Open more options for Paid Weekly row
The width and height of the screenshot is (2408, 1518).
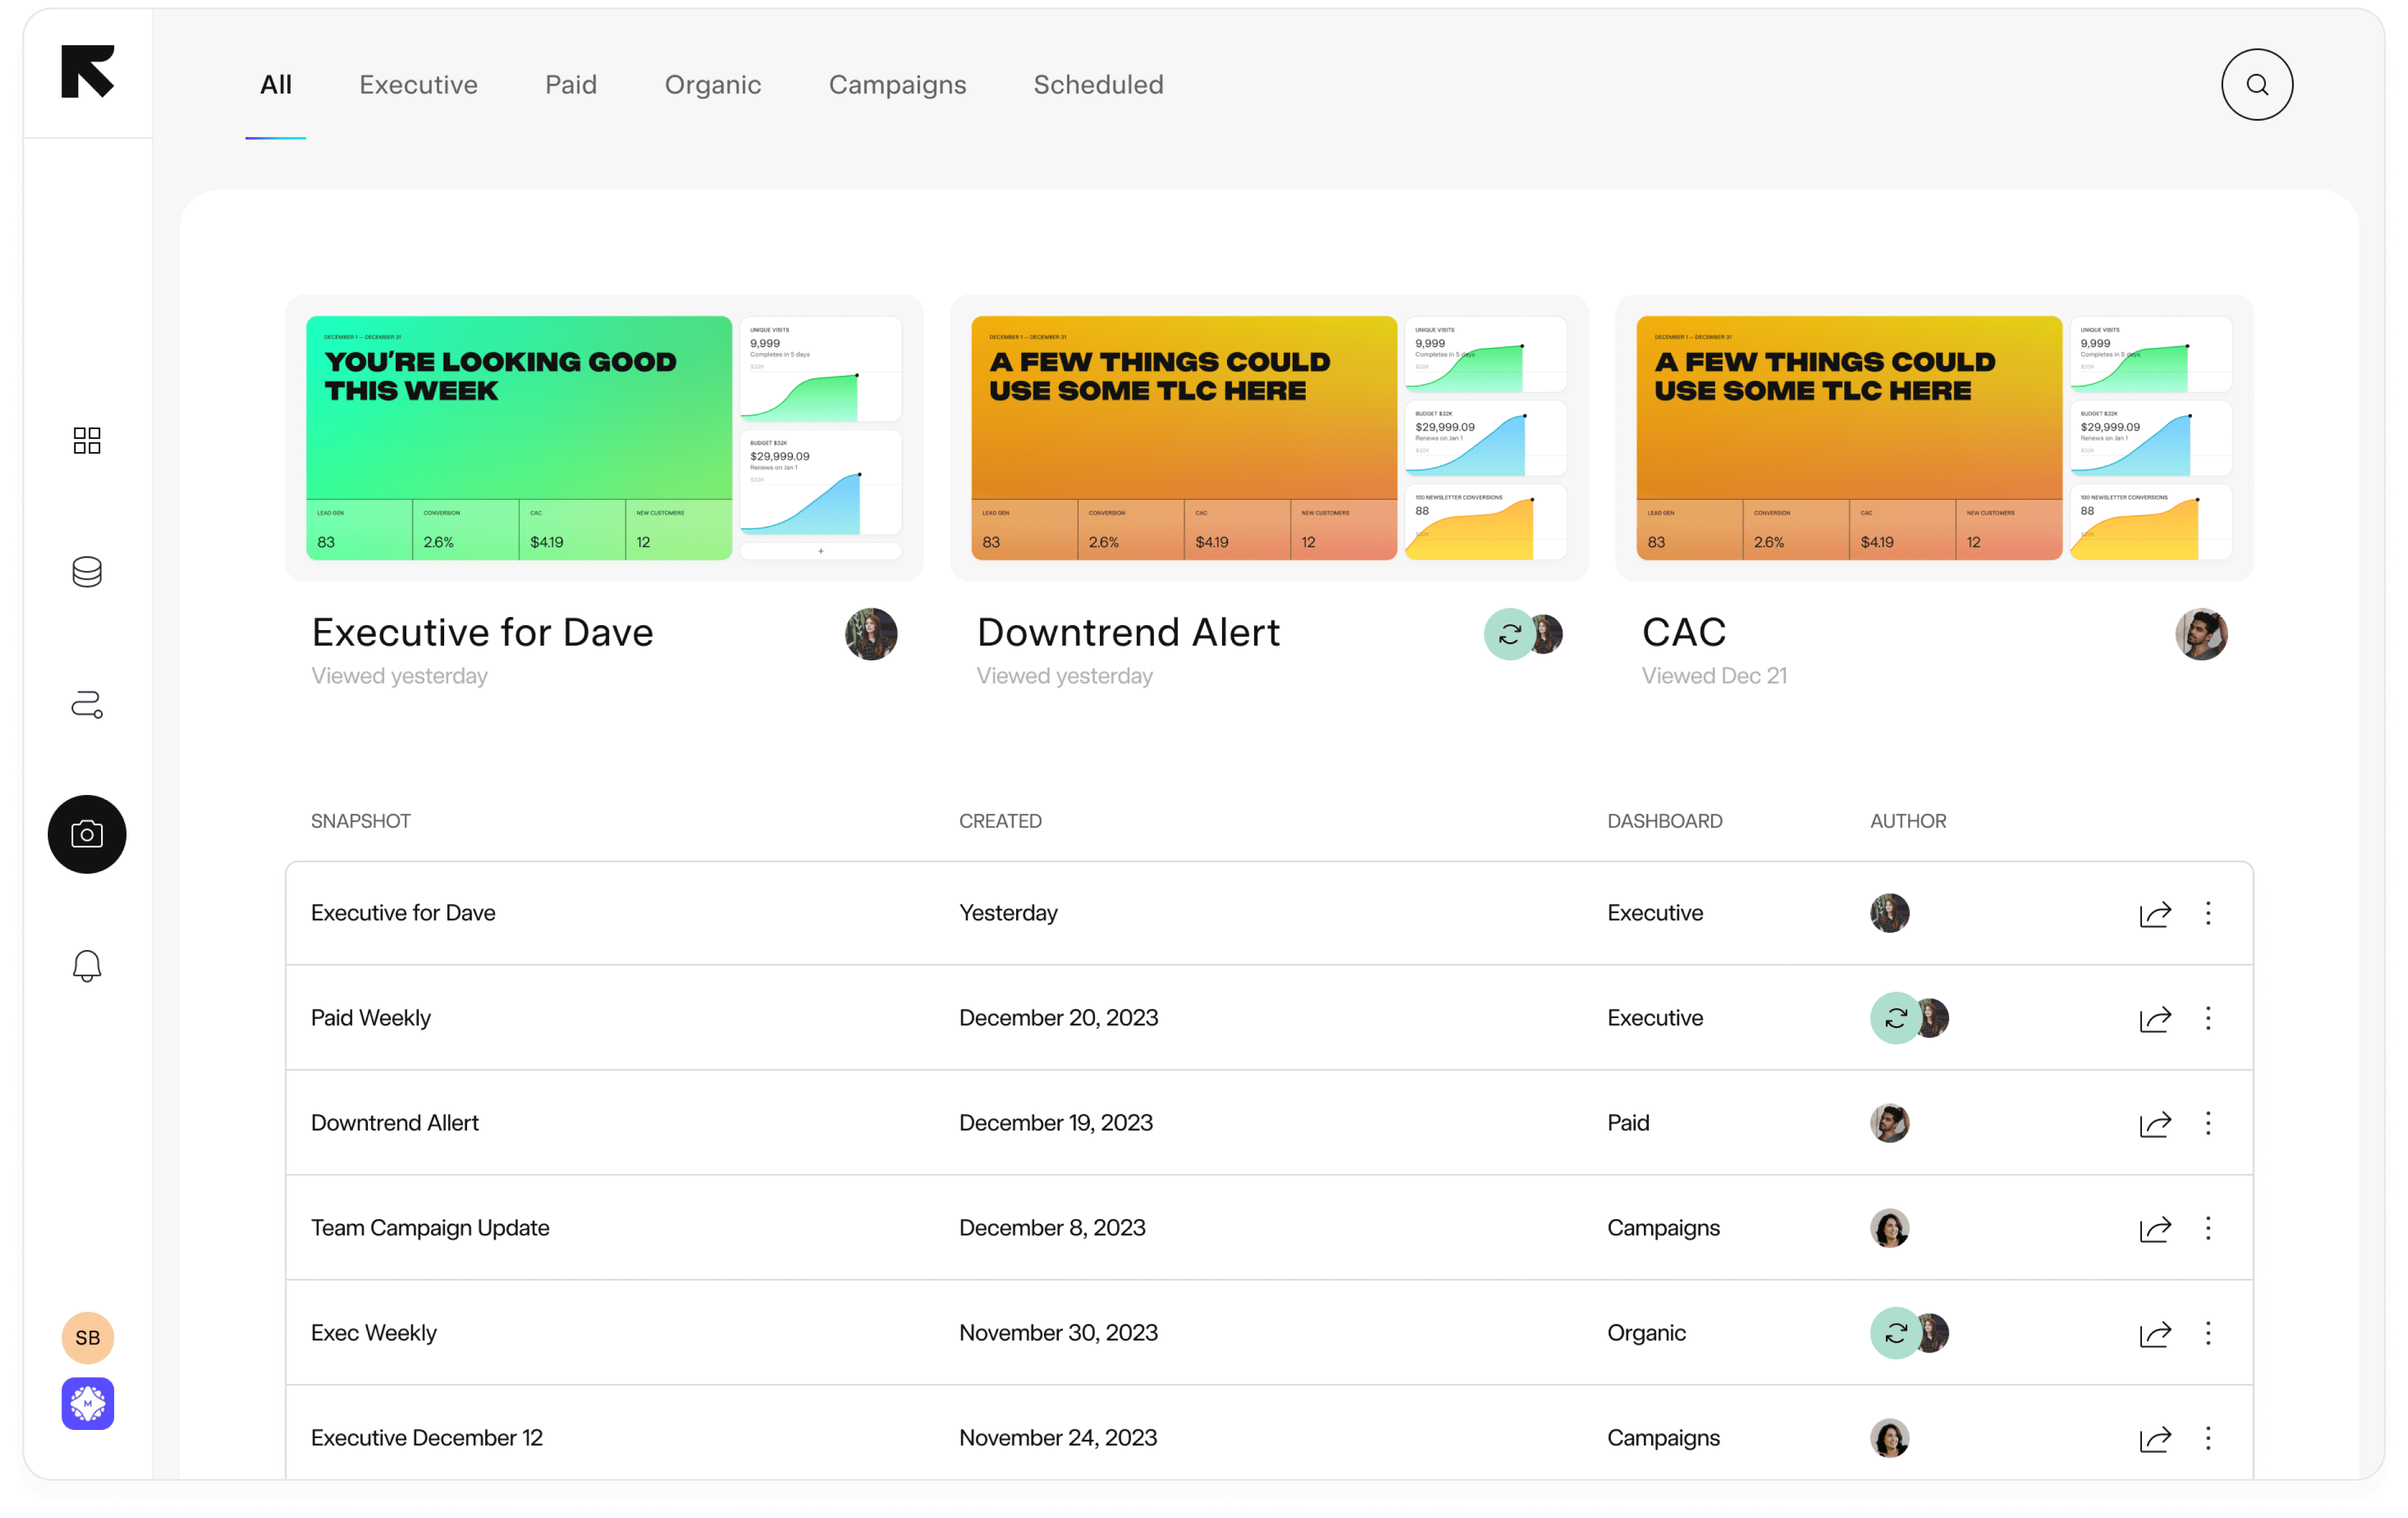point(2208,1018)
